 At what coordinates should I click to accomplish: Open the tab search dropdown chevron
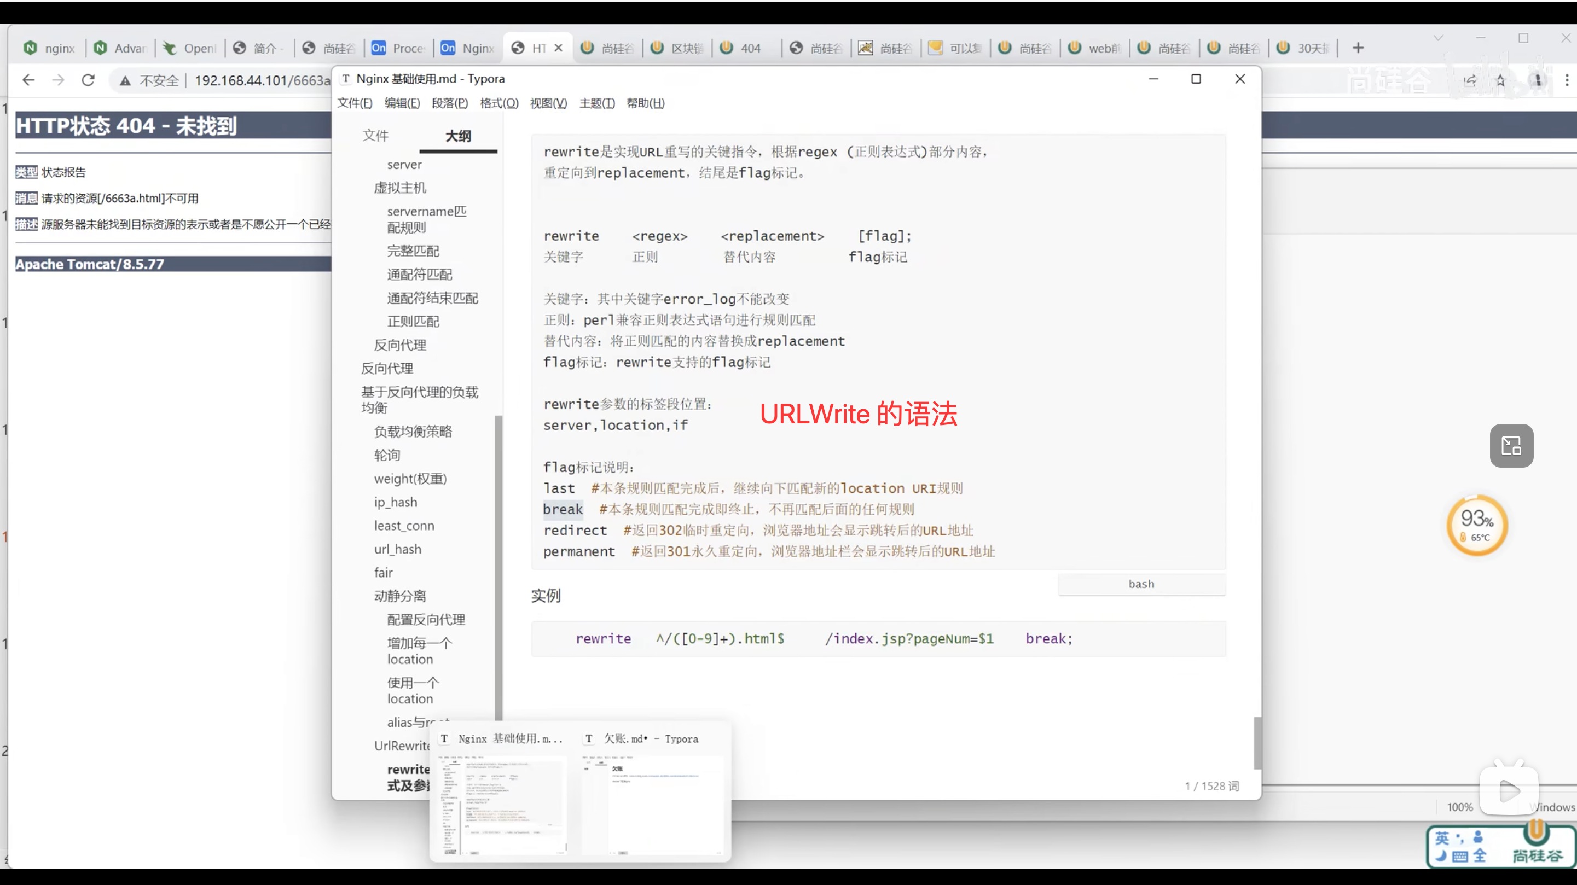tap(1438, 38)
